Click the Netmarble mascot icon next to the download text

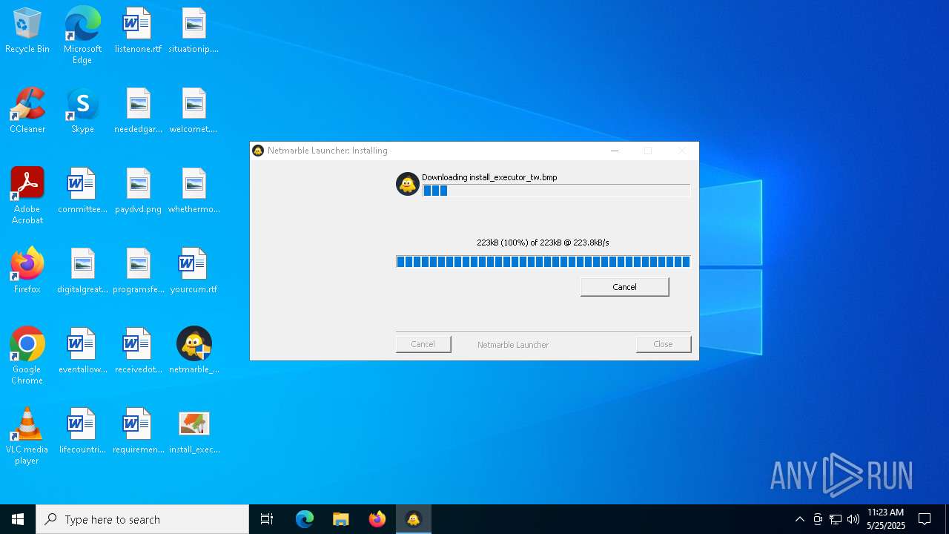[408, 184]
